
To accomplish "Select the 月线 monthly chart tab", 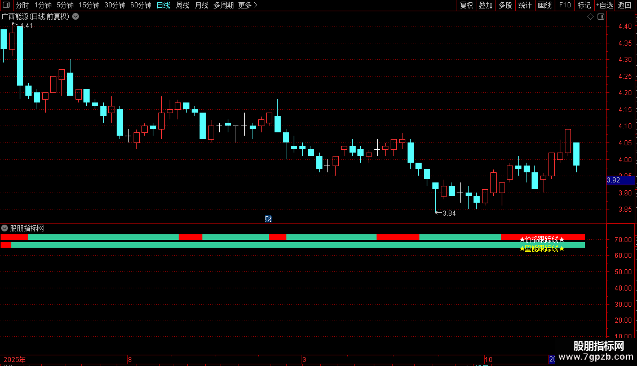I will (x=201, y=5).
